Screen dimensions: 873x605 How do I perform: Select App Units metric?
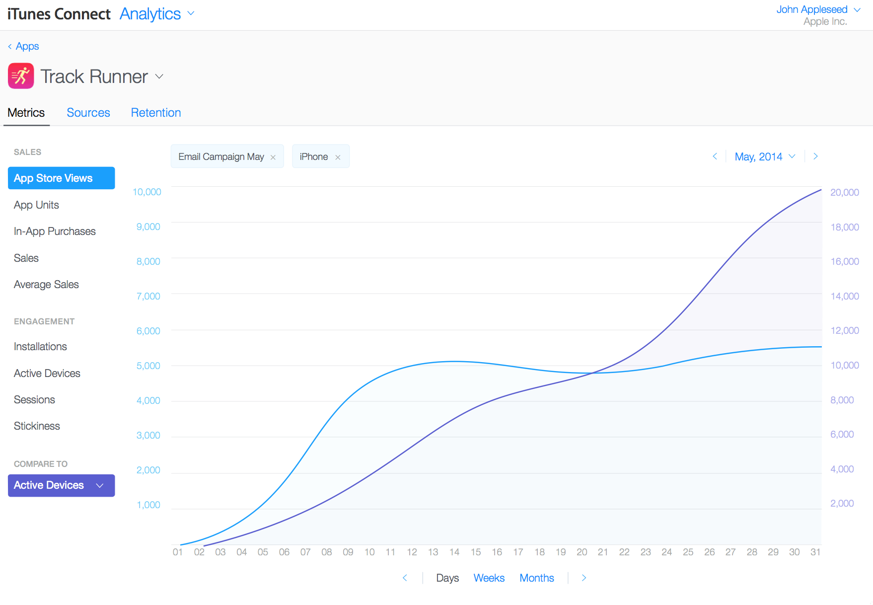coord(36,205)
